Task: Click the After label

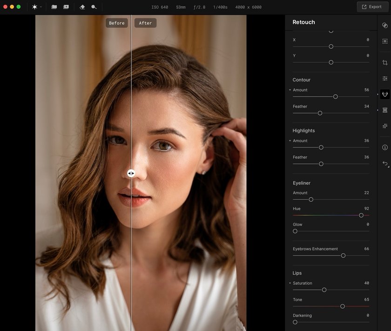Action: click(x=145, y=23)
